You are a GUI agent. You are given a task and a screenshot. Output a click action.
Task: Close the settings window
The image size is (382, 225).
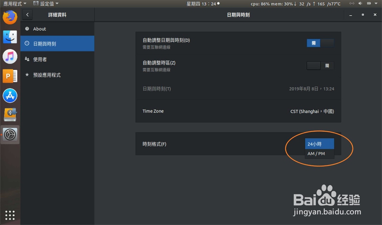coord(375,15)
